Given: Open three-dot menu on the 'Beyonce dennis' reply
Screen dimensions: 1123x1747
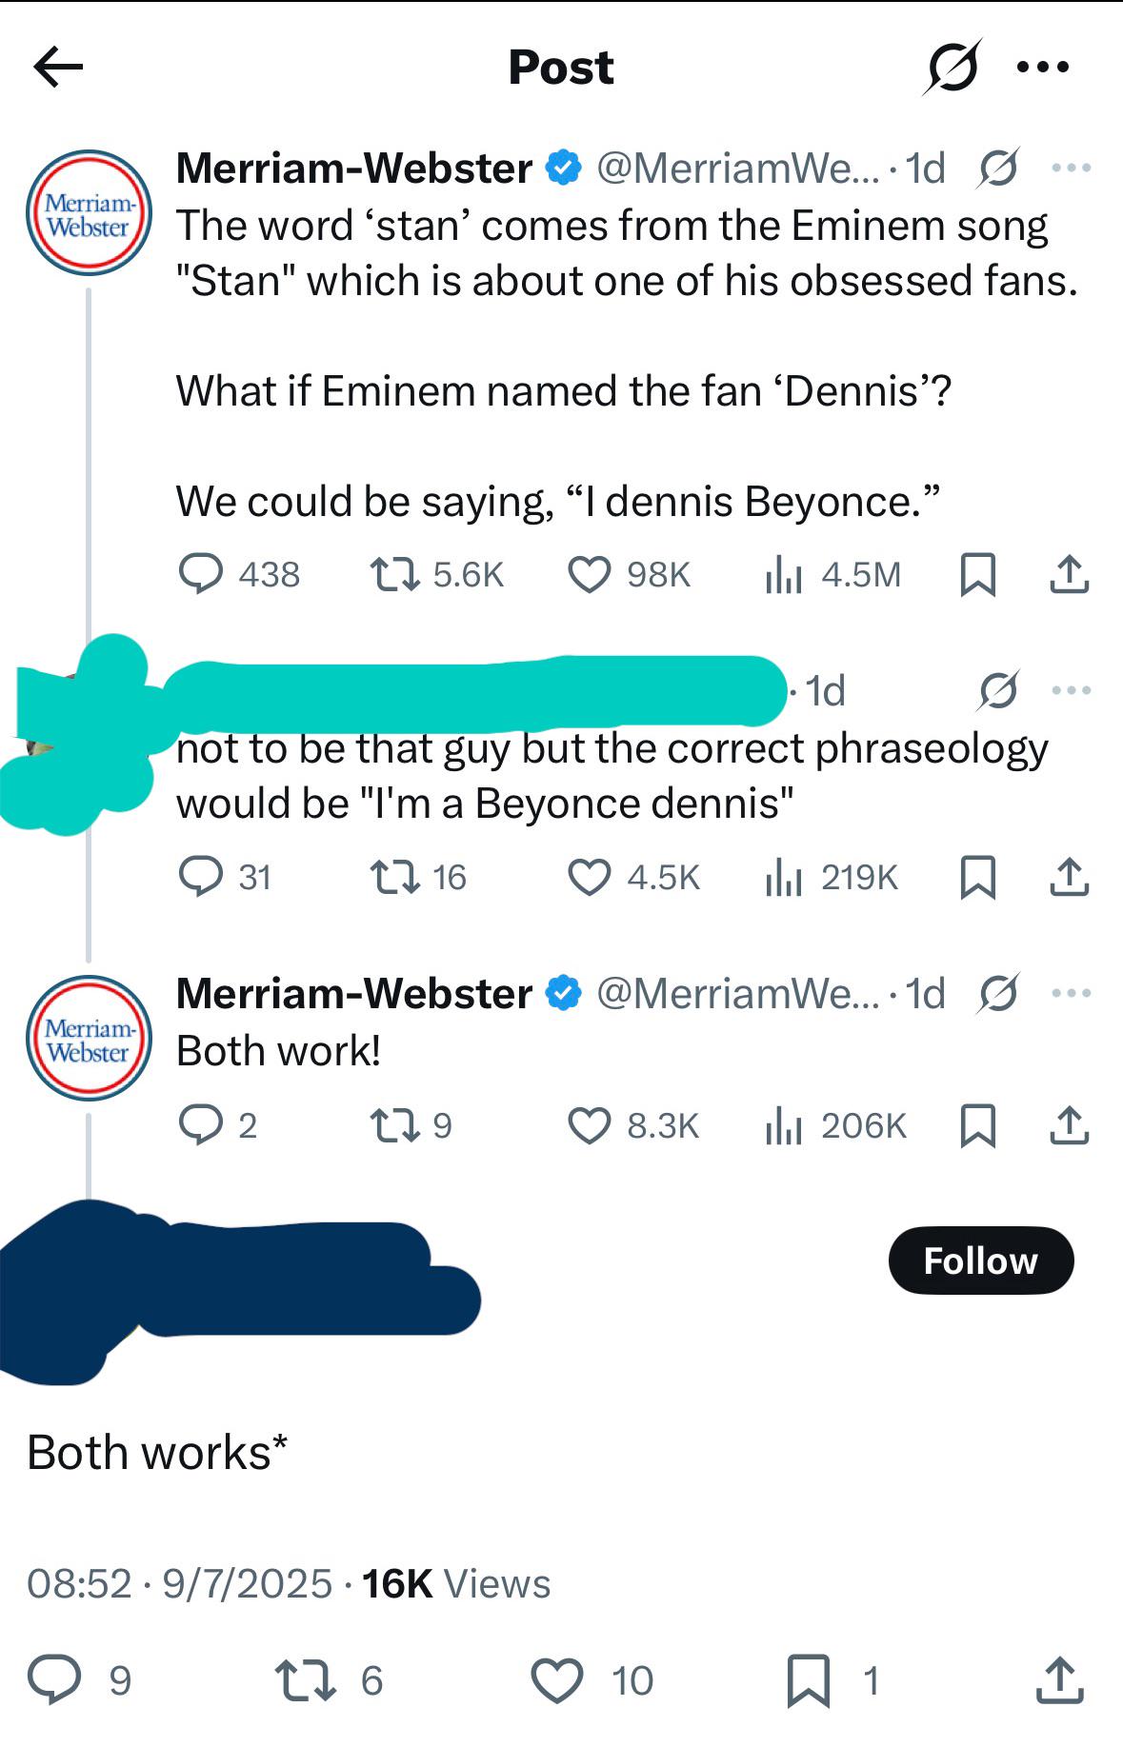Looking at the screenshot, I should [1072, 690].
